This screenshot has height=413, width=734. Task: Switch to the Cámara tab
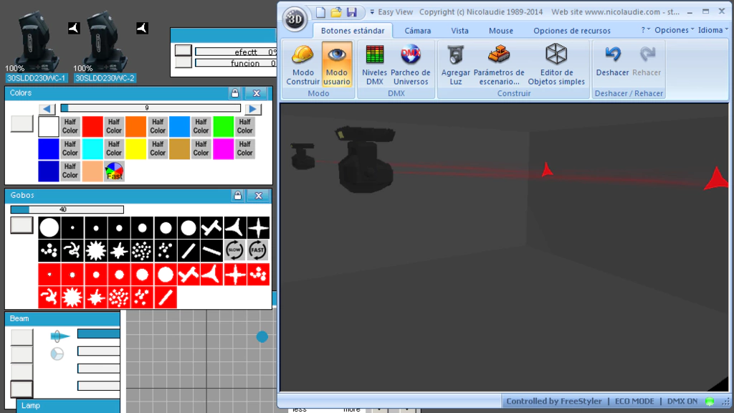417,31
